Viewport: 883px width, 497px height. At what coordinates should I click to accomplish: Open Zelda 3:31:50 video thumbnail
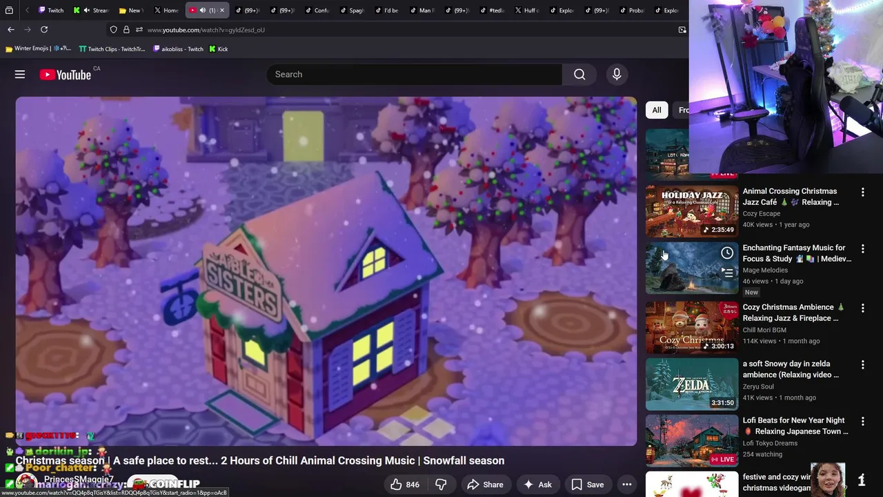pyautogui.click(x=691, y=383)
